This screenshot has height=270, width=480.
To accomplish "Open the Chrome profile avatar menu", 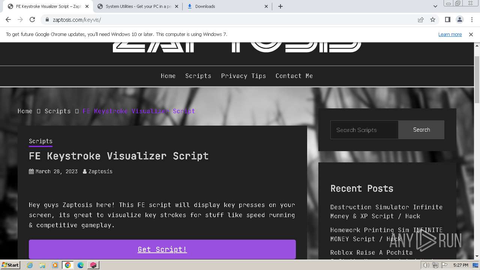I will 459,19.
